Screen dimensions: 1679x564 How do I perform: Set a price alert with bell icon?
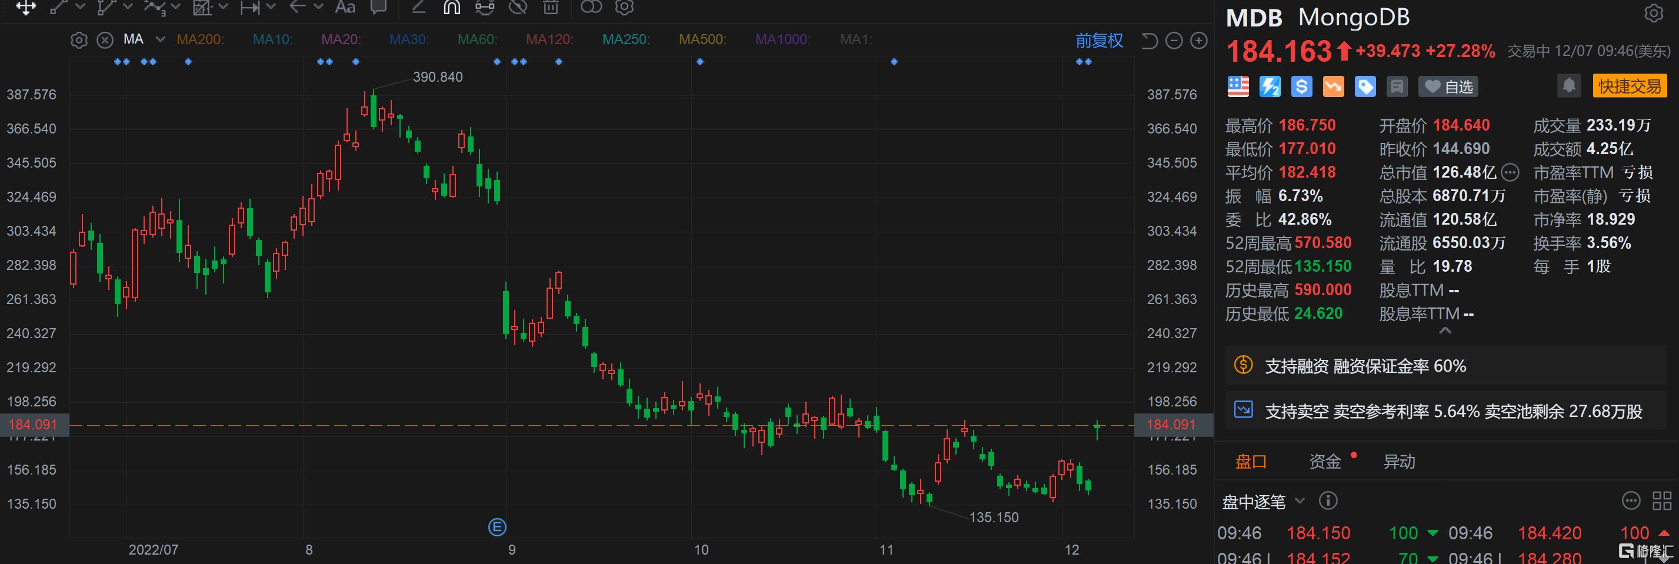point(1569,85)
